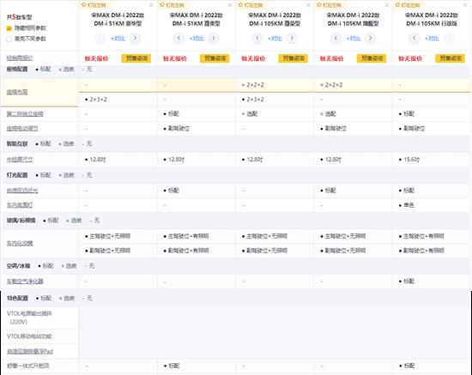This screenshot has height=375, width=472.
Task: Open the 座椅电动调节 parameter link
Action: pyautogui.click(x=22, y=129)
